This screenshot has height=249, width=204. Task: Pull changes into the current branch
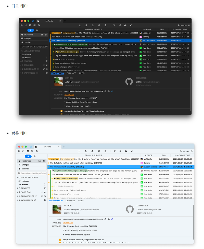pos(86,25)
